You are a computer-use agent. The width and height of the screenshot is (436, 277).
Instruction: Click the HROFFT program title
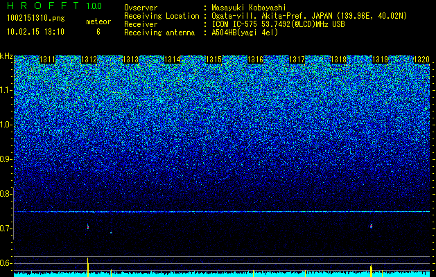coord(43,6)
